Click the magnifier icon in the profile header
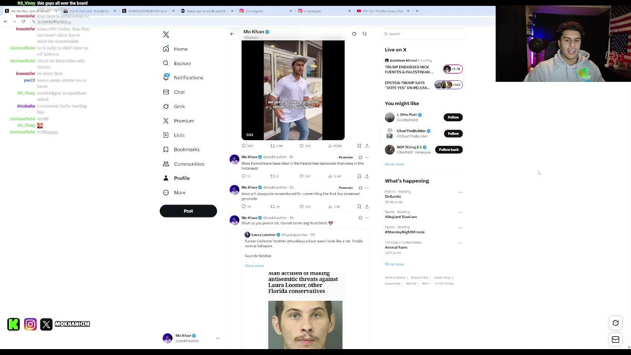The height and width of the screenshot is (355, 631). [x=365, y=34]
